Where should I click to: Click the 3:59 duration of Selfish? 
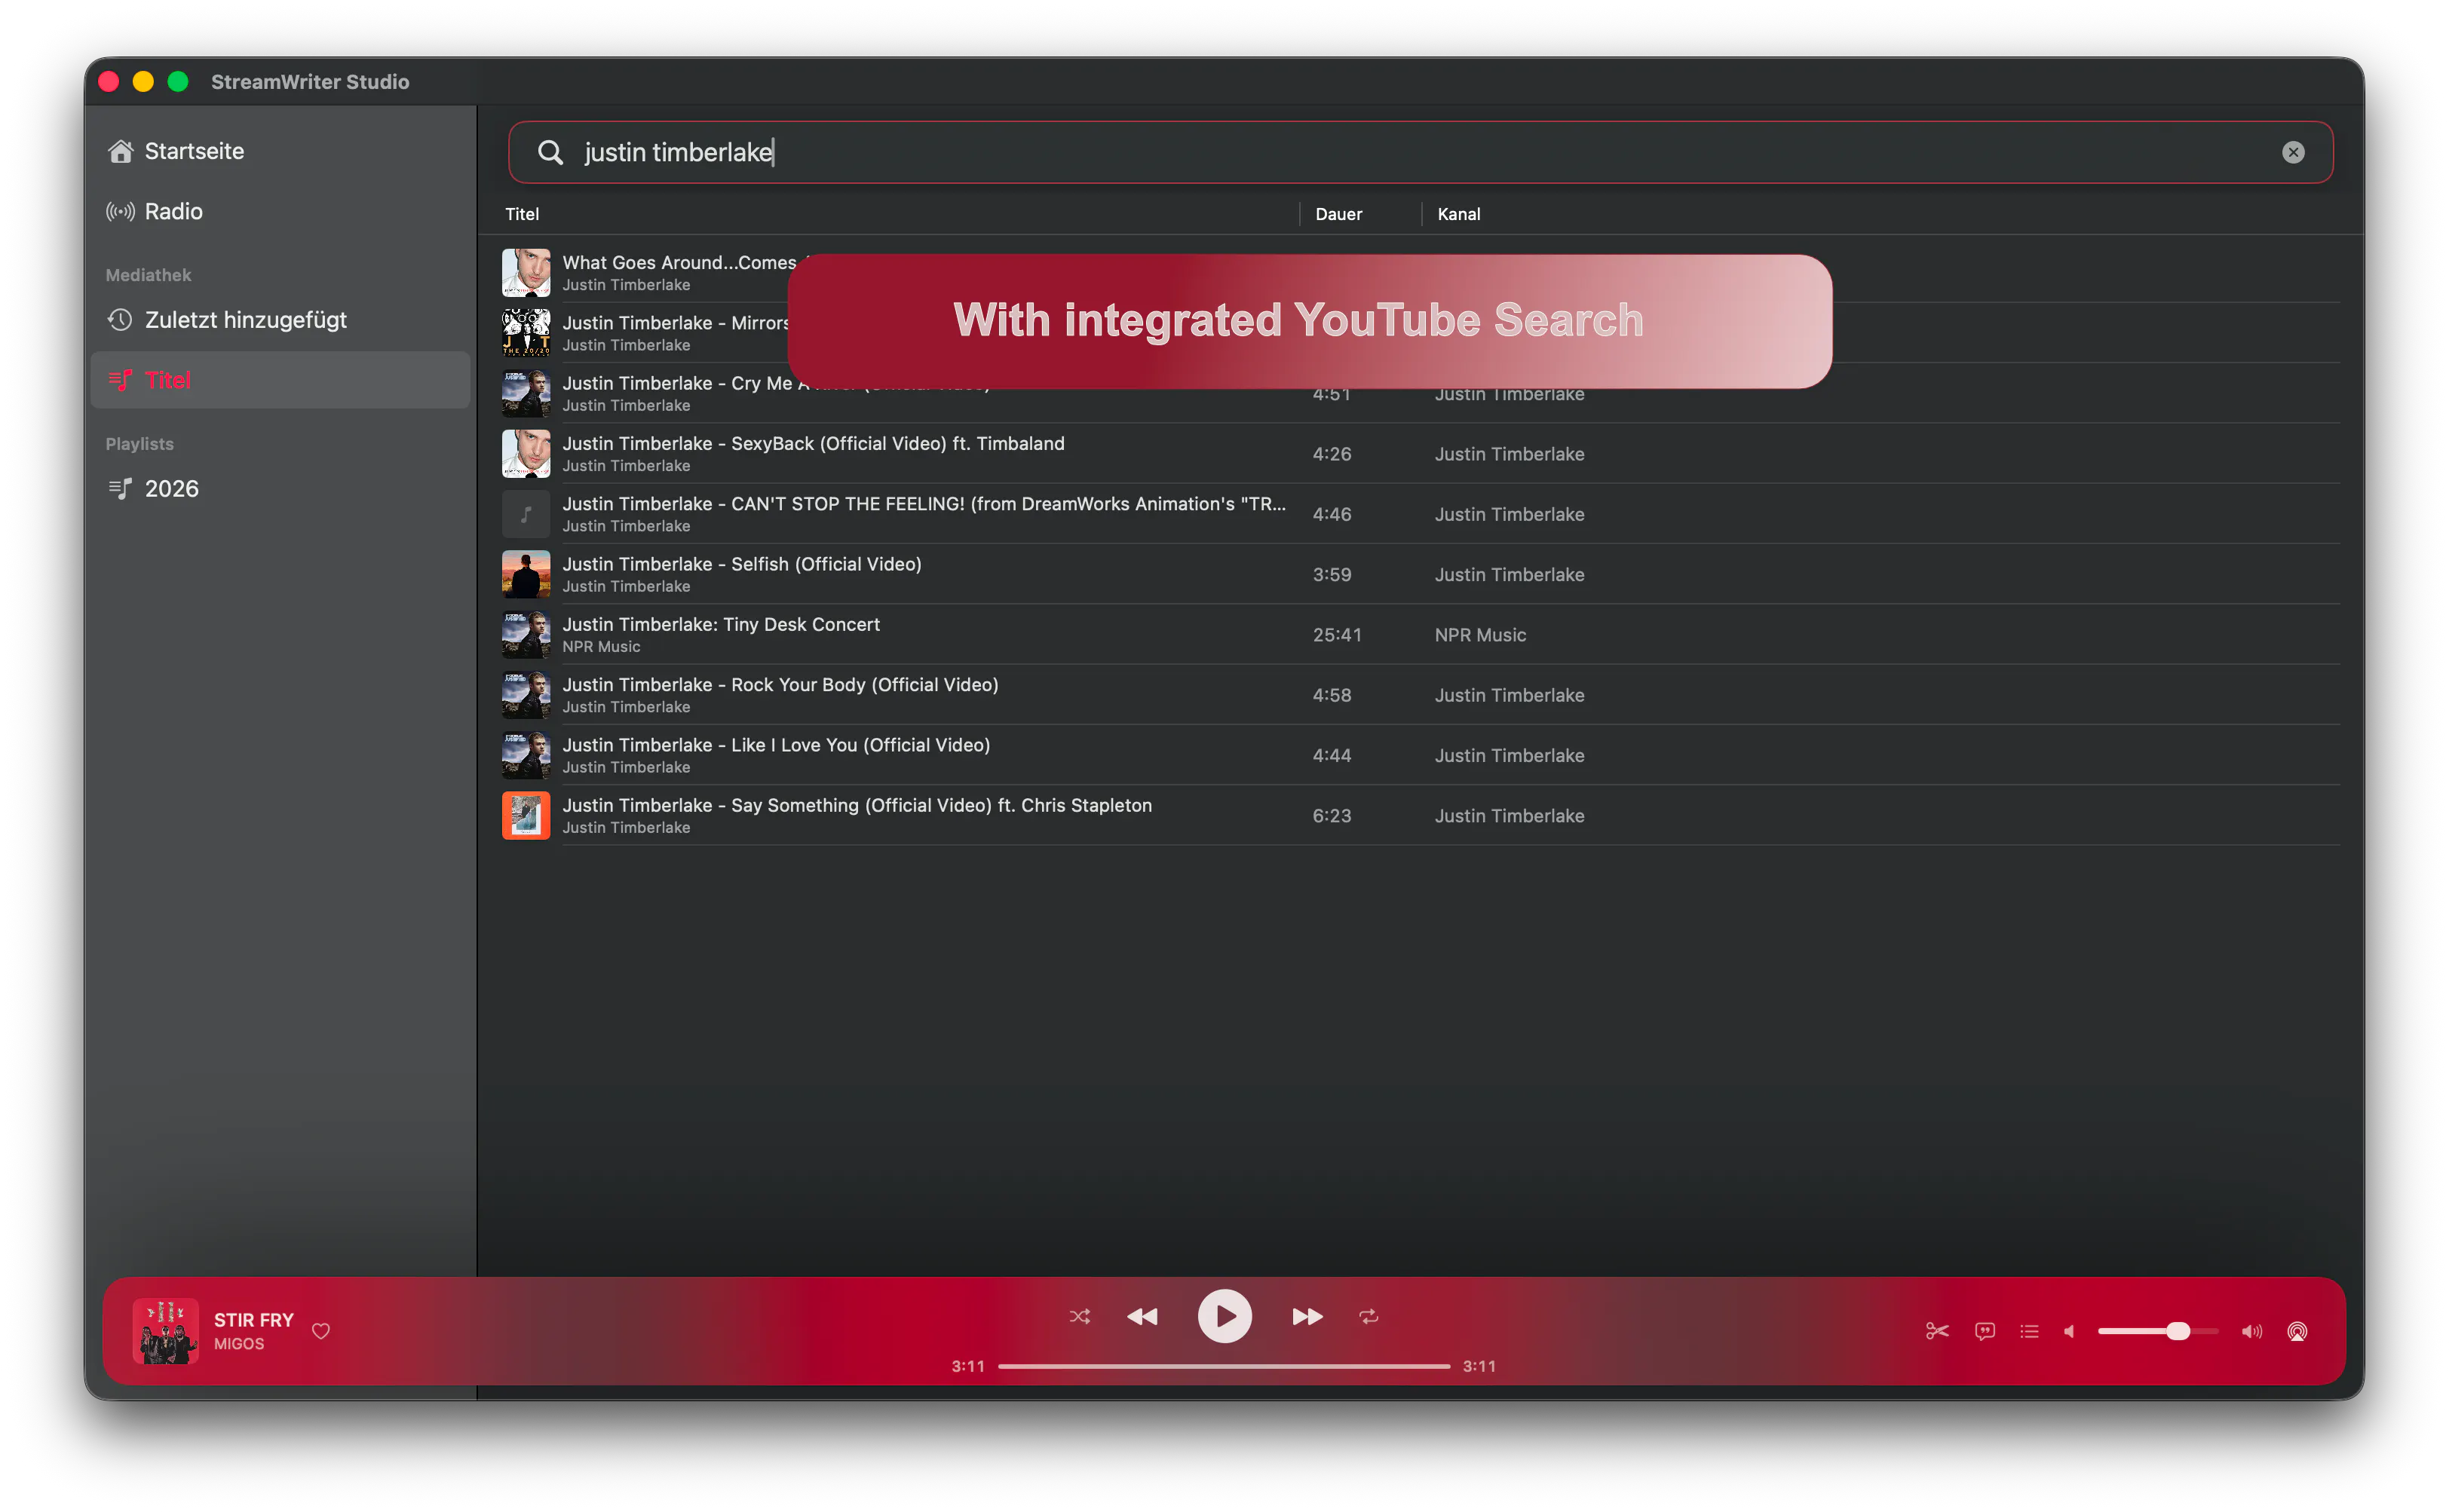click(x=1332, y=574)
